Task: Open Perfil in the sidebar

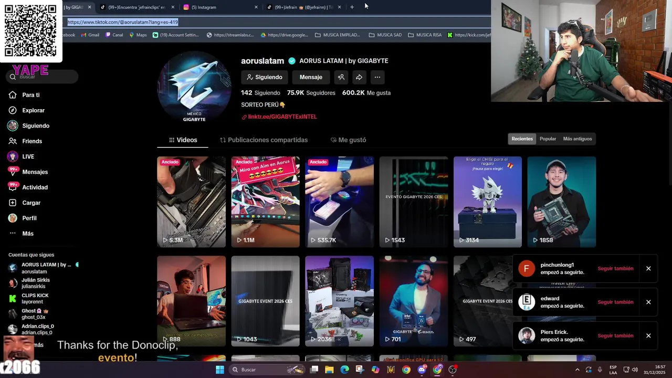Action: coord(29,218)
